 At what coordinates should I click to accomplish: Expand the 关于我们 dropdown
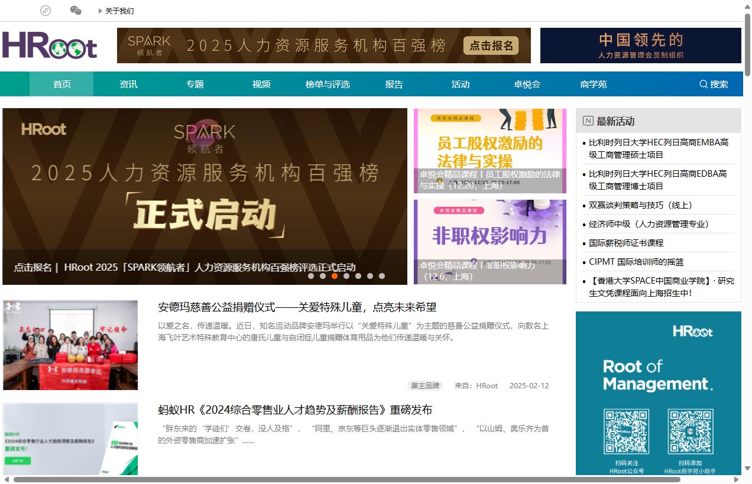click(116, 11)
